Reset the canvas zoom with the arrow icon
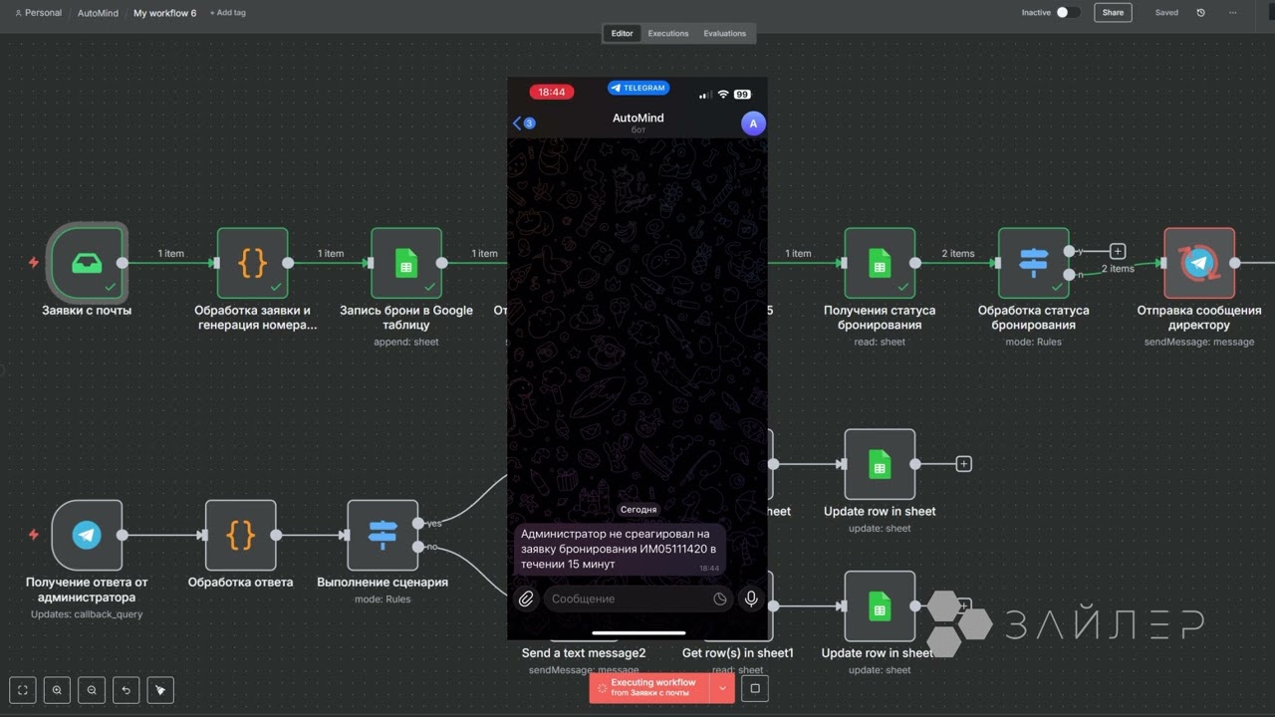 [x=126, y=689]
